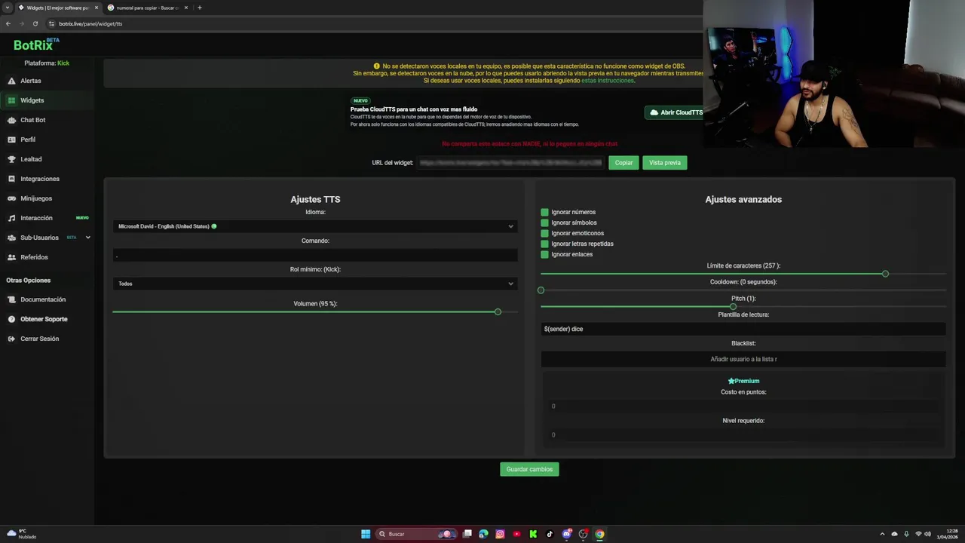Image resolution: width=965 pixels, height=543 pixels.
Task: Click the Cerrar Sesión logout icon
Action: (x=11, y=339)
